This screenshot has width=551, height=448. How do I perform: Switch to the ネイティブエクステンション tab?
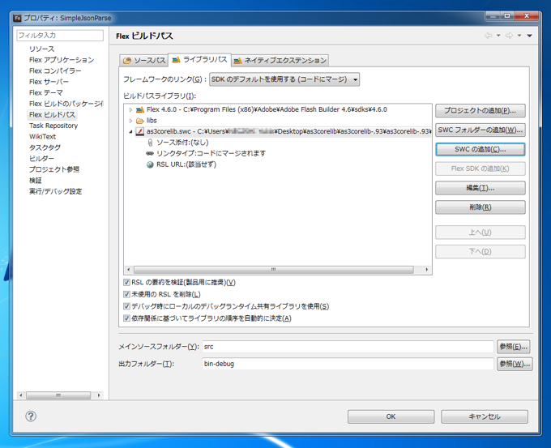tap(280, 61)
